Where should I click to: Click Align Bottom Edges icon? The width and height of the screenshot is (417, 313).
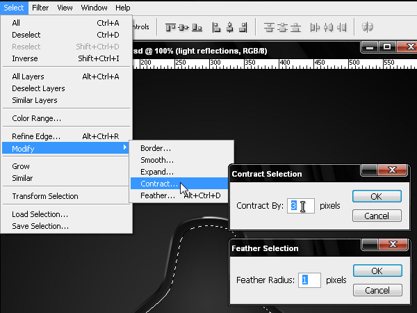(x=197, y=27)
